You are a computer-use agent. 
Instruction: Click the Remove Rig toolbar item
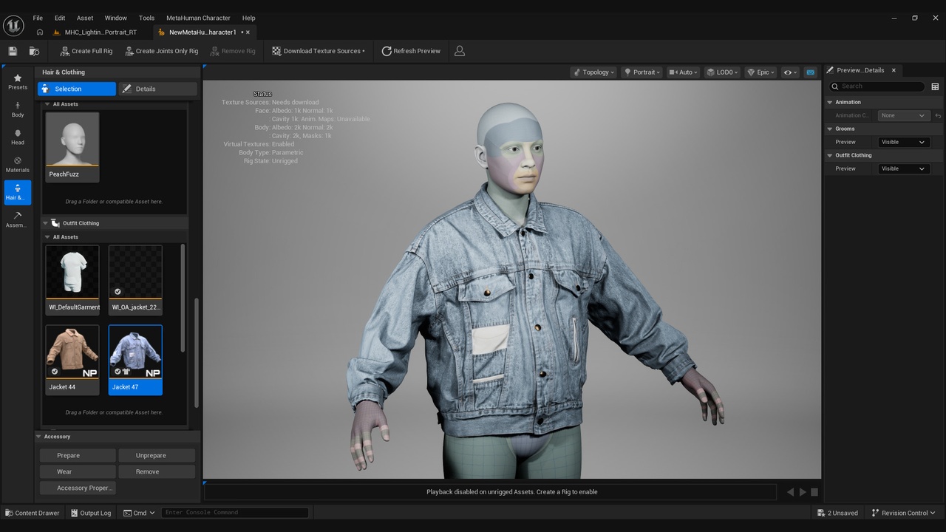point(233,51)
